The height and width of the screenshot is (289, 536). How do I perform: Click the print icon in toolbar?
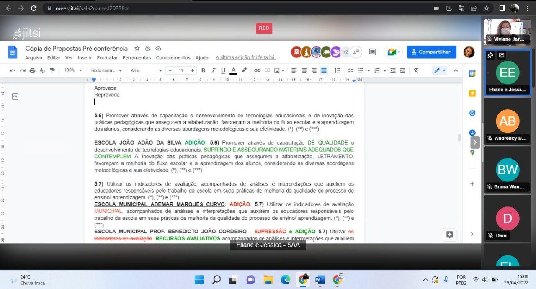coord(33,70)
